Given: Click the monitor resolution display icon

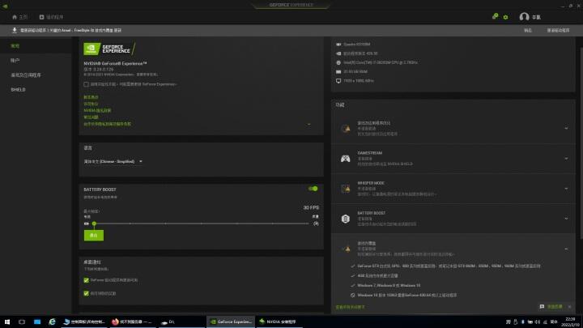Looking at the screenshot, I should 338,81.
